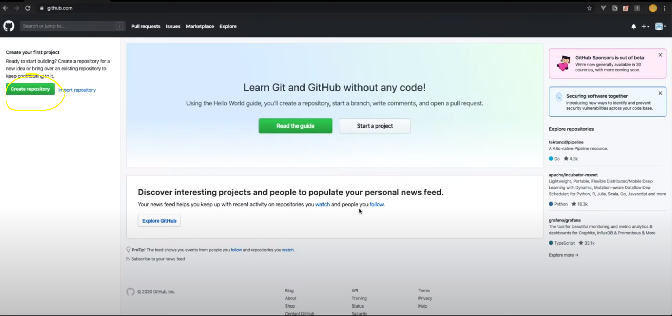Open Explore in the header
This screenshot has height=316, width=672.
click(x=228, y=26)
